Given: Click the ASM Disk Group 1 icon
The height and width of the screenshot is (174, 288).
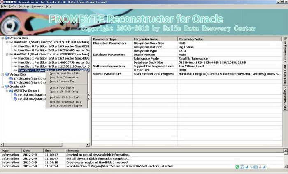Looking at the screenshot, I should (11, 91).
